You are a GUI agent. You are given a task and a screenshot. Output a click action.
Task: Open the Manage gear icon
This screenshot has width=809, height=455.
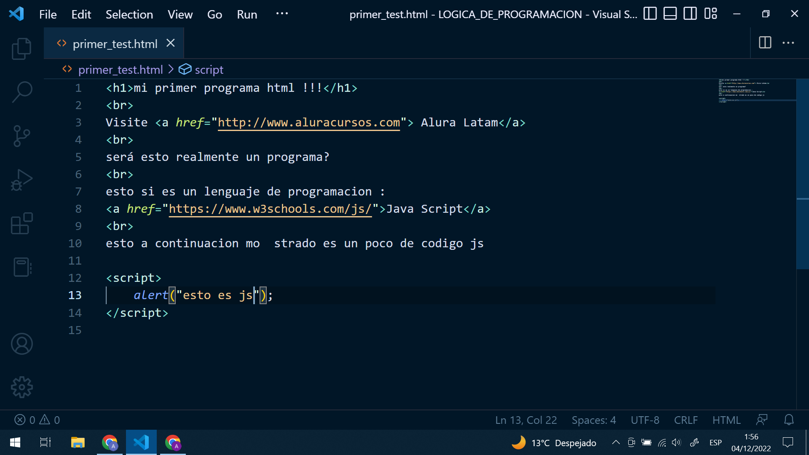point(21,387)
